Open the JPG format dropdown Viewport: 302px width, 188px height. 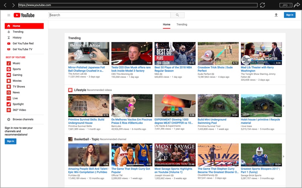286,5
